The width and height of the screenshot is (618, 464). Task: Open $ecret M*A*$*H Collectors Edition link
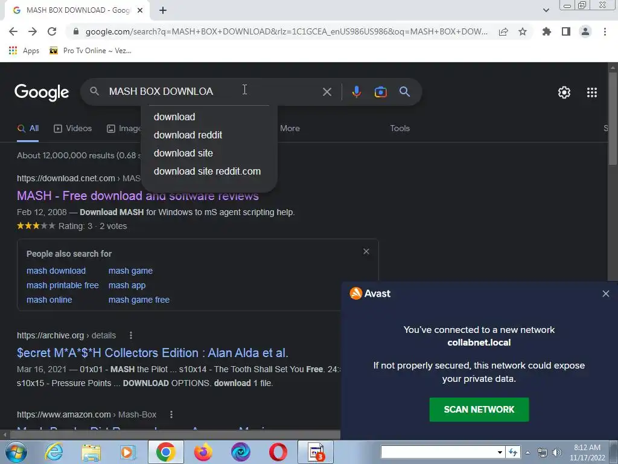(153, 353)
